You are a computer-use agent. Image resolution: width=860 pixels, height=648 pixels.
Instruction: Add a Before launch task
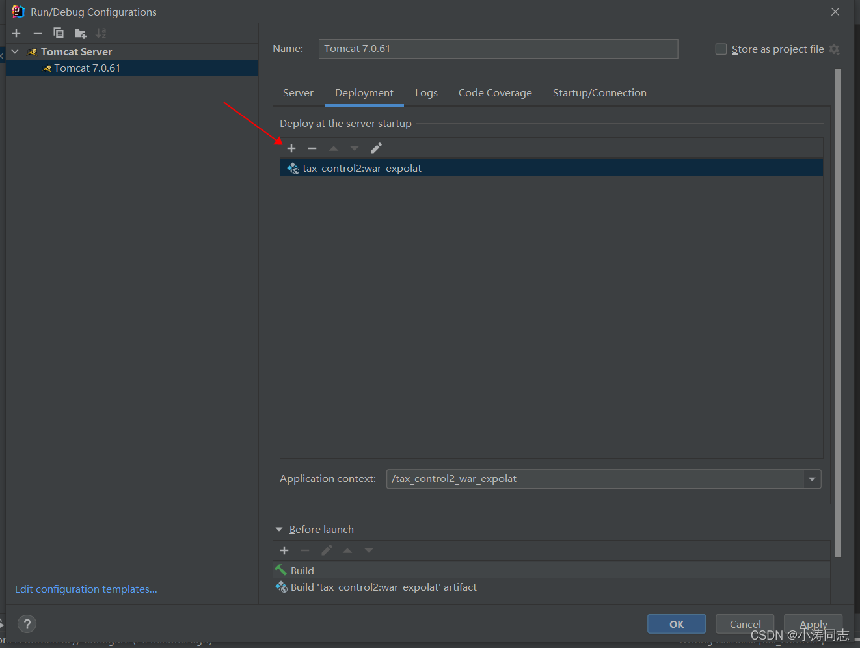coord(284,550)
